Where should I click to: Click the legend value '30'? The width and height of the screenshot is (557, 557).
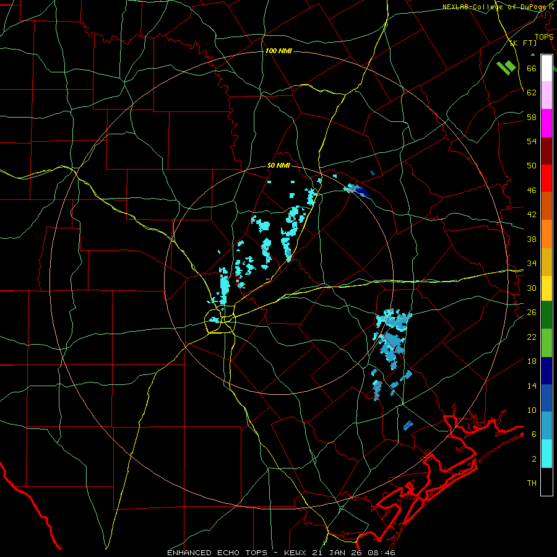(532, 288)
